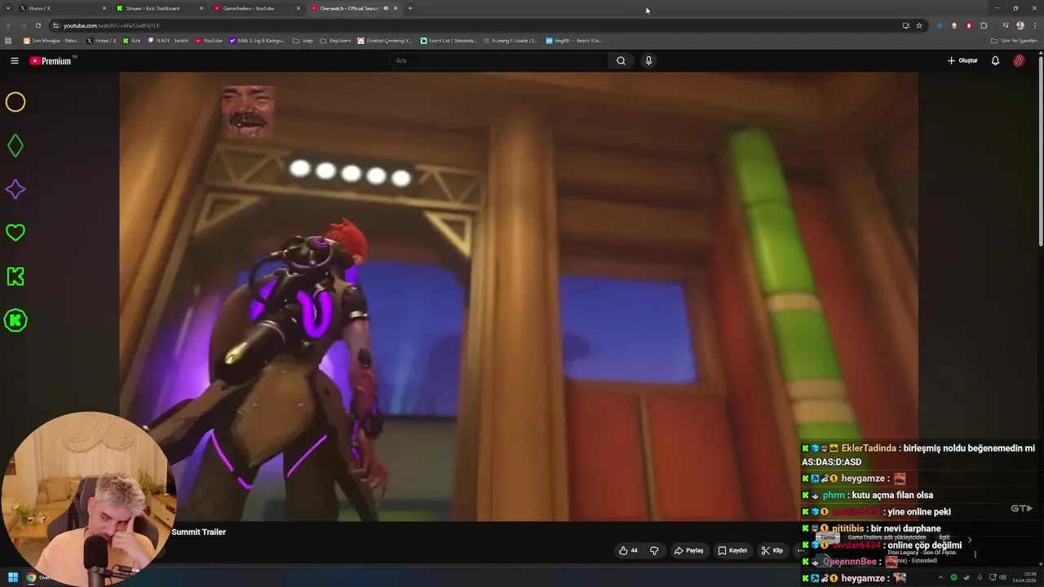Dislike the video with thumbs down
This screenshot has height=587, width=1044.
coord(654,550)
